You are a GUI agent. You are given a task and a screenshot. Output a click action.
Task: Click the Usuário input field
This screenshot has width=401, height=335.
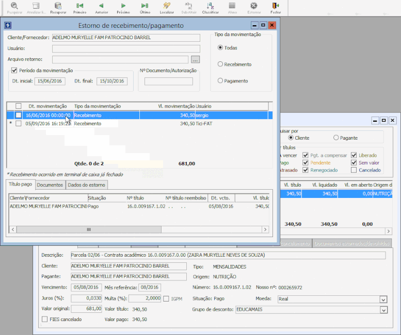(125, 48)
